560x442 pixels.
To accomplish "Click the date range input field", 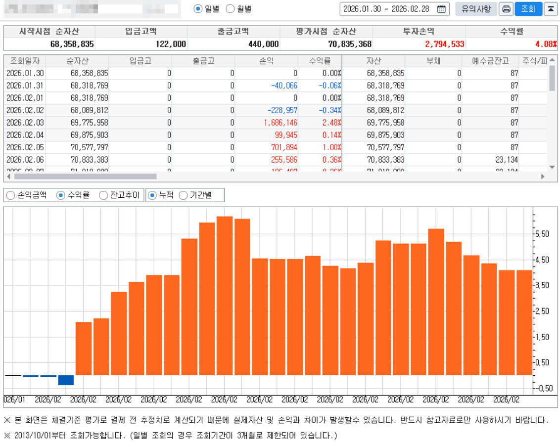I will click(x=386, y=9).
